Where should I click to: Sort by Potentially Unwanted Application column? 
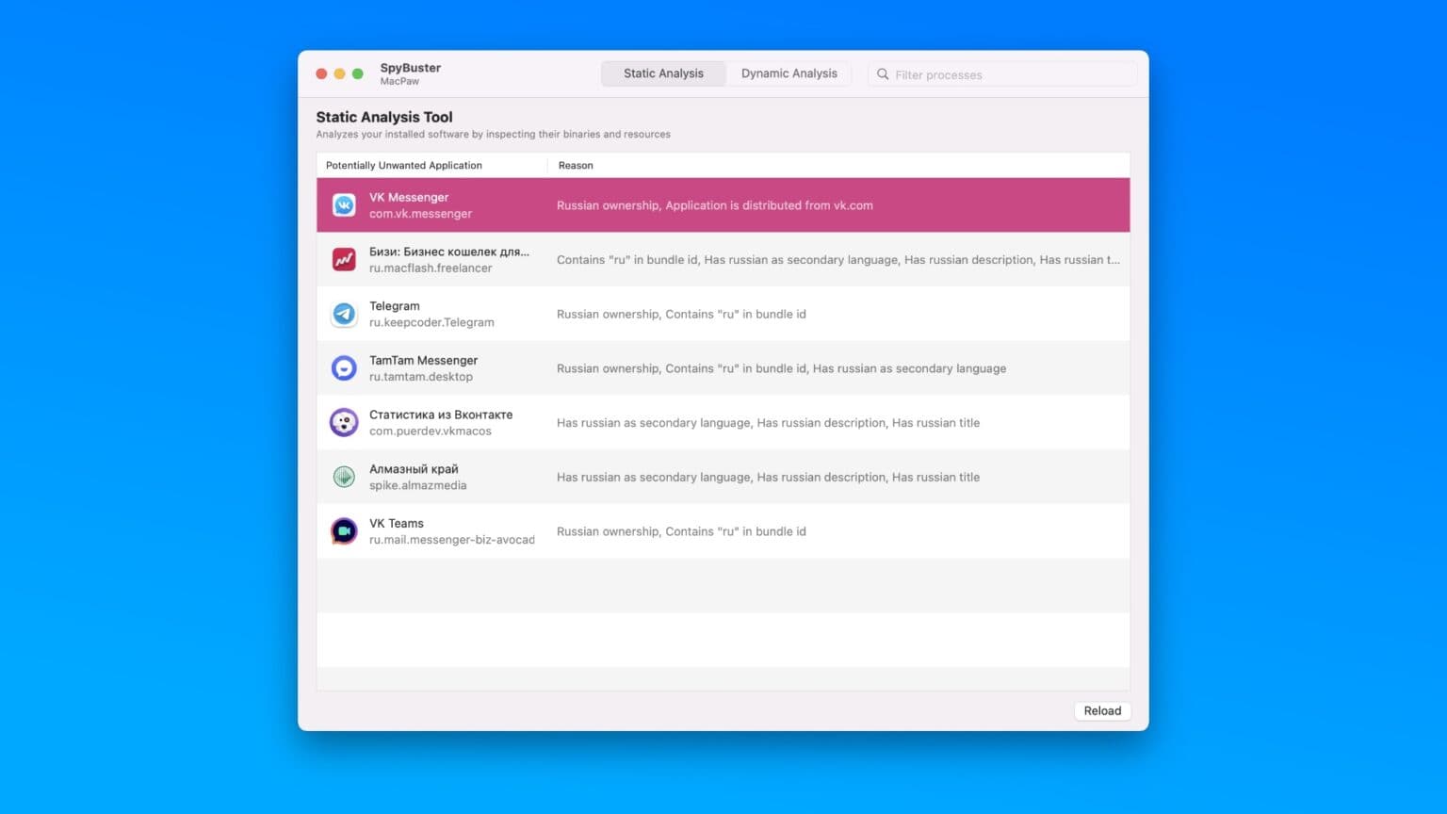404,165
